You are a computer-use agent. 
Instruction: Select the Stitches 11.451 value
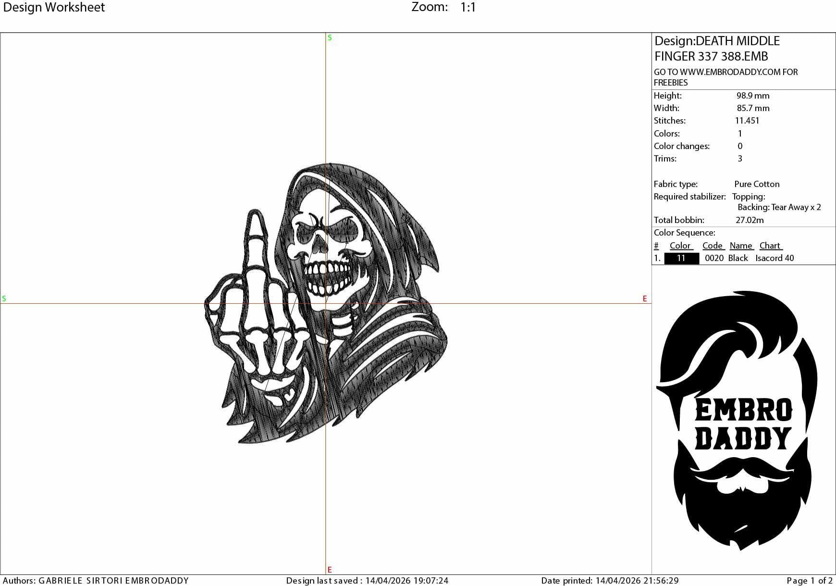point(747,121)
